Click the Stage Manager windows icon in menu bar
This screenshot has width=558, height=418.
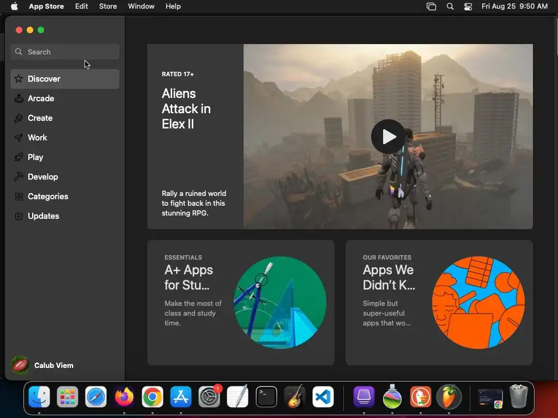pos(432,7)
